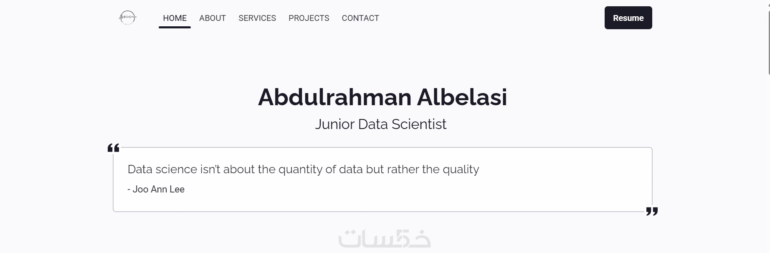Click the active underline beneath HOME
This screenshot has height=253, width=770.
click(x=175, y=27)
